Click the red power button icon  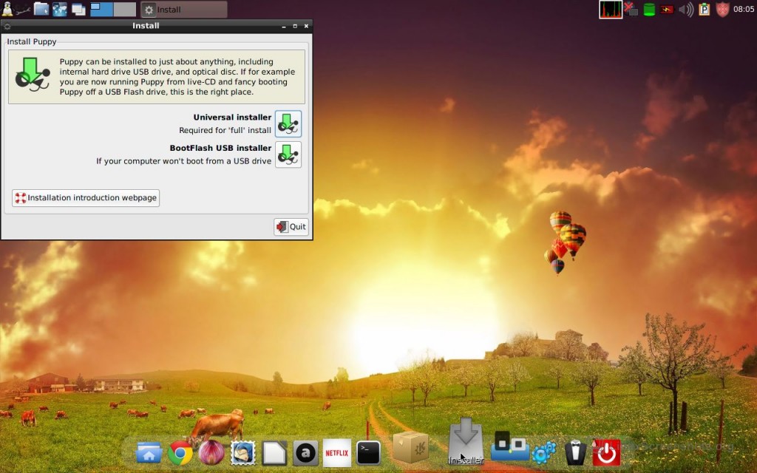[x=606, y=452]
